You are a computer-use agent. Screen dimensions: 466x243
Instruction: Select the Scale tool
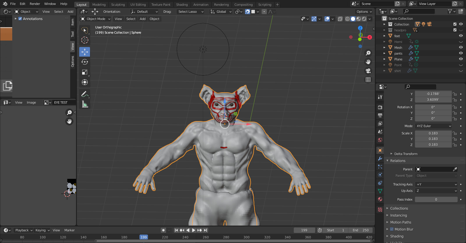tap(84, 72)
